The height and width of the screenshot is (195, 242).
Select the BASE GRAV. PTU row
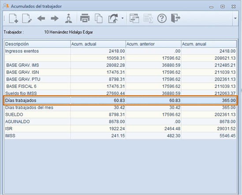point(120,79)
